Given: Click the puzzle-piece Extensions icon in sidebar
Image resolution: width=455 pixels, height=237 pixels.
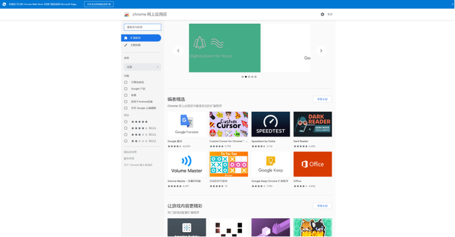Looking at the screenshot, I should pos(126,38).
